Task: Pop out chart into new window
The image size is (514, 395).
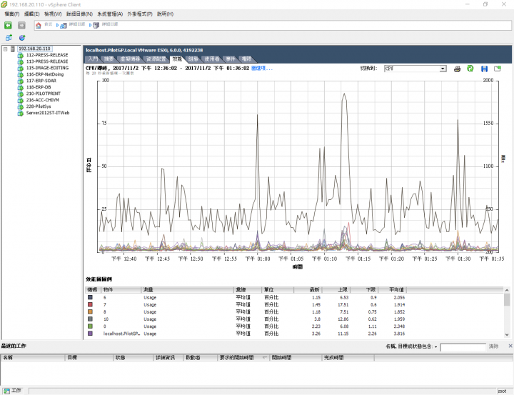Action: coord(498,69)
